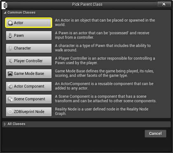Click the Pawn chess piece icon
Image resolution: width=173 pixels, height=153 pixels.
pyautogui.click(x=10, y=36)
